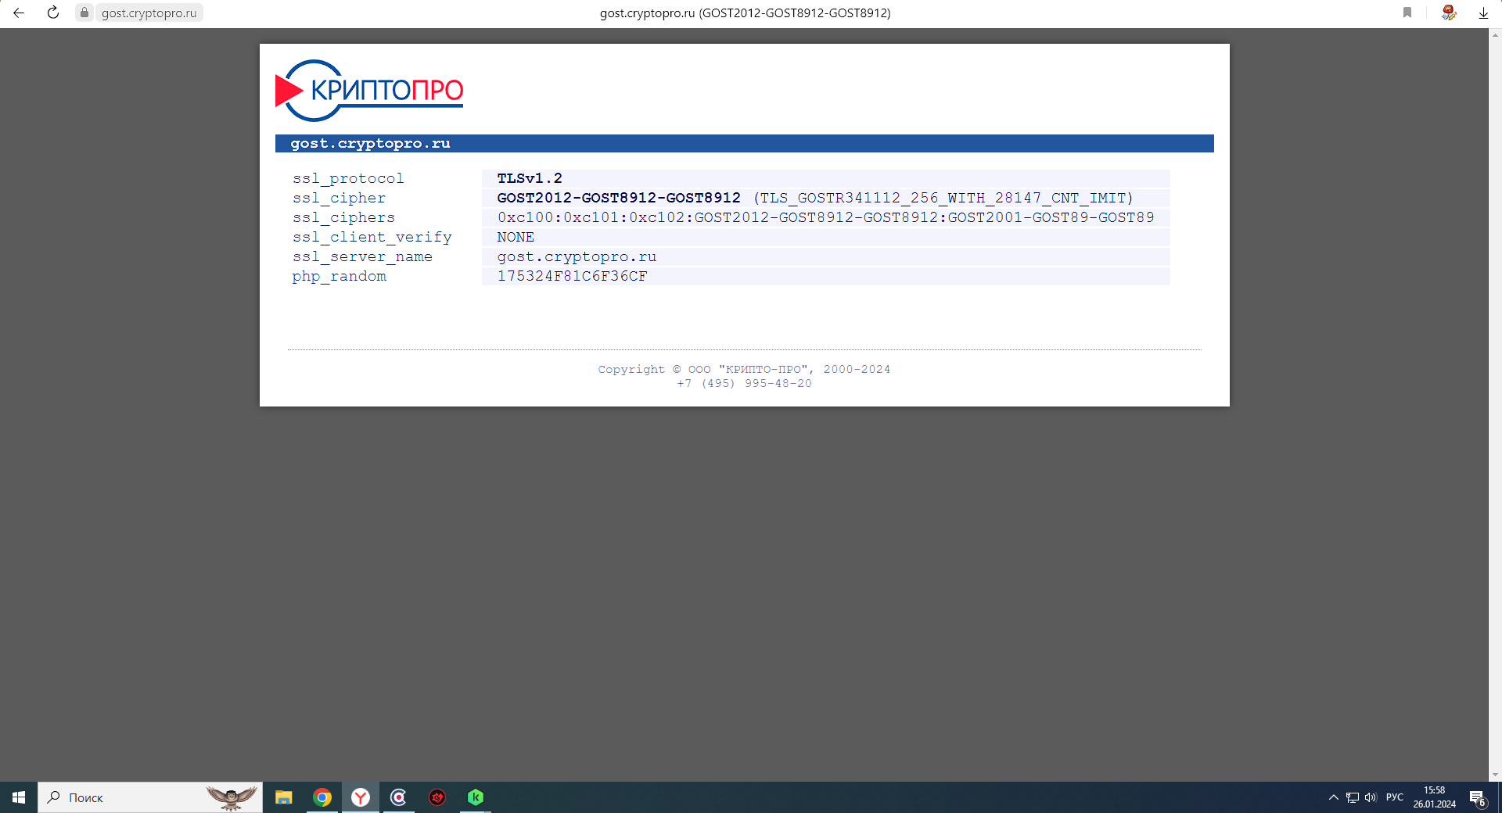
Task: Select the 175324F81C6F36CF value
Action: (x=572, y=276)
